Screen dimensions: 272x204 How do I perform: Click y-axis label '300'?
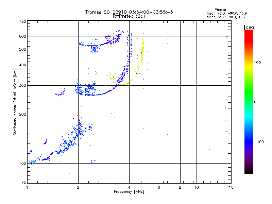click(22, 85)
